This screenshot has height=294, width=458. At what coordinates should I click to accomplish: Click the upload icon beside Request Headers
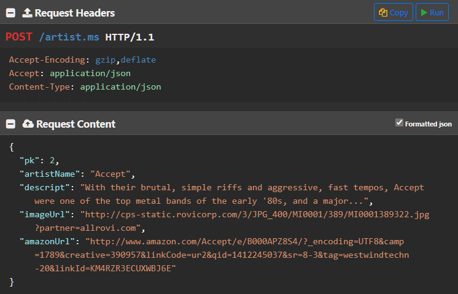coord(27,12)
